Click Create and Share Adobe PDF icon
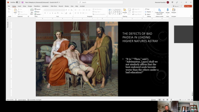The width and height of the screenshot is (199, 112). click(160, 10)
